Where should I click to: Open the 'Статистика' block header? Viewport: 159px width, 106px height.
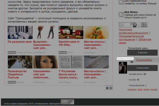(142, 68)
